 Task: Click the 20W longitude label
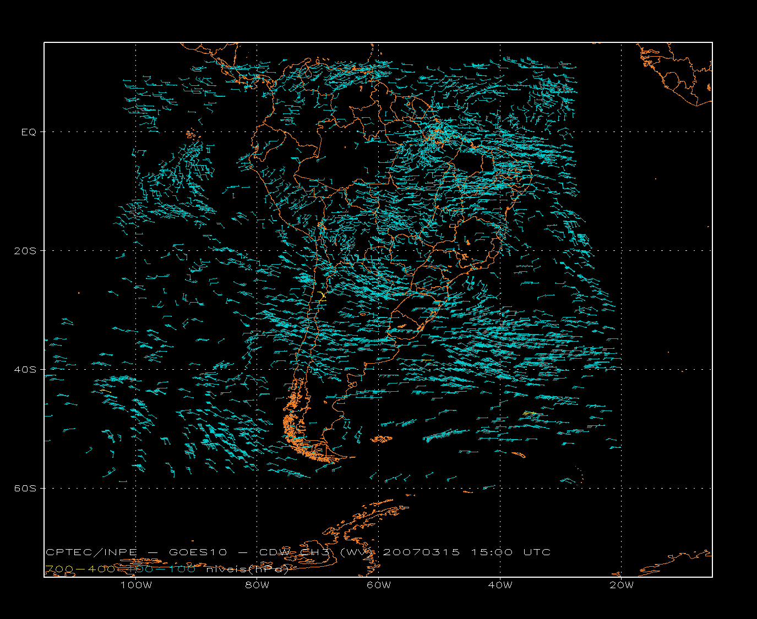[x=622, y=585]
